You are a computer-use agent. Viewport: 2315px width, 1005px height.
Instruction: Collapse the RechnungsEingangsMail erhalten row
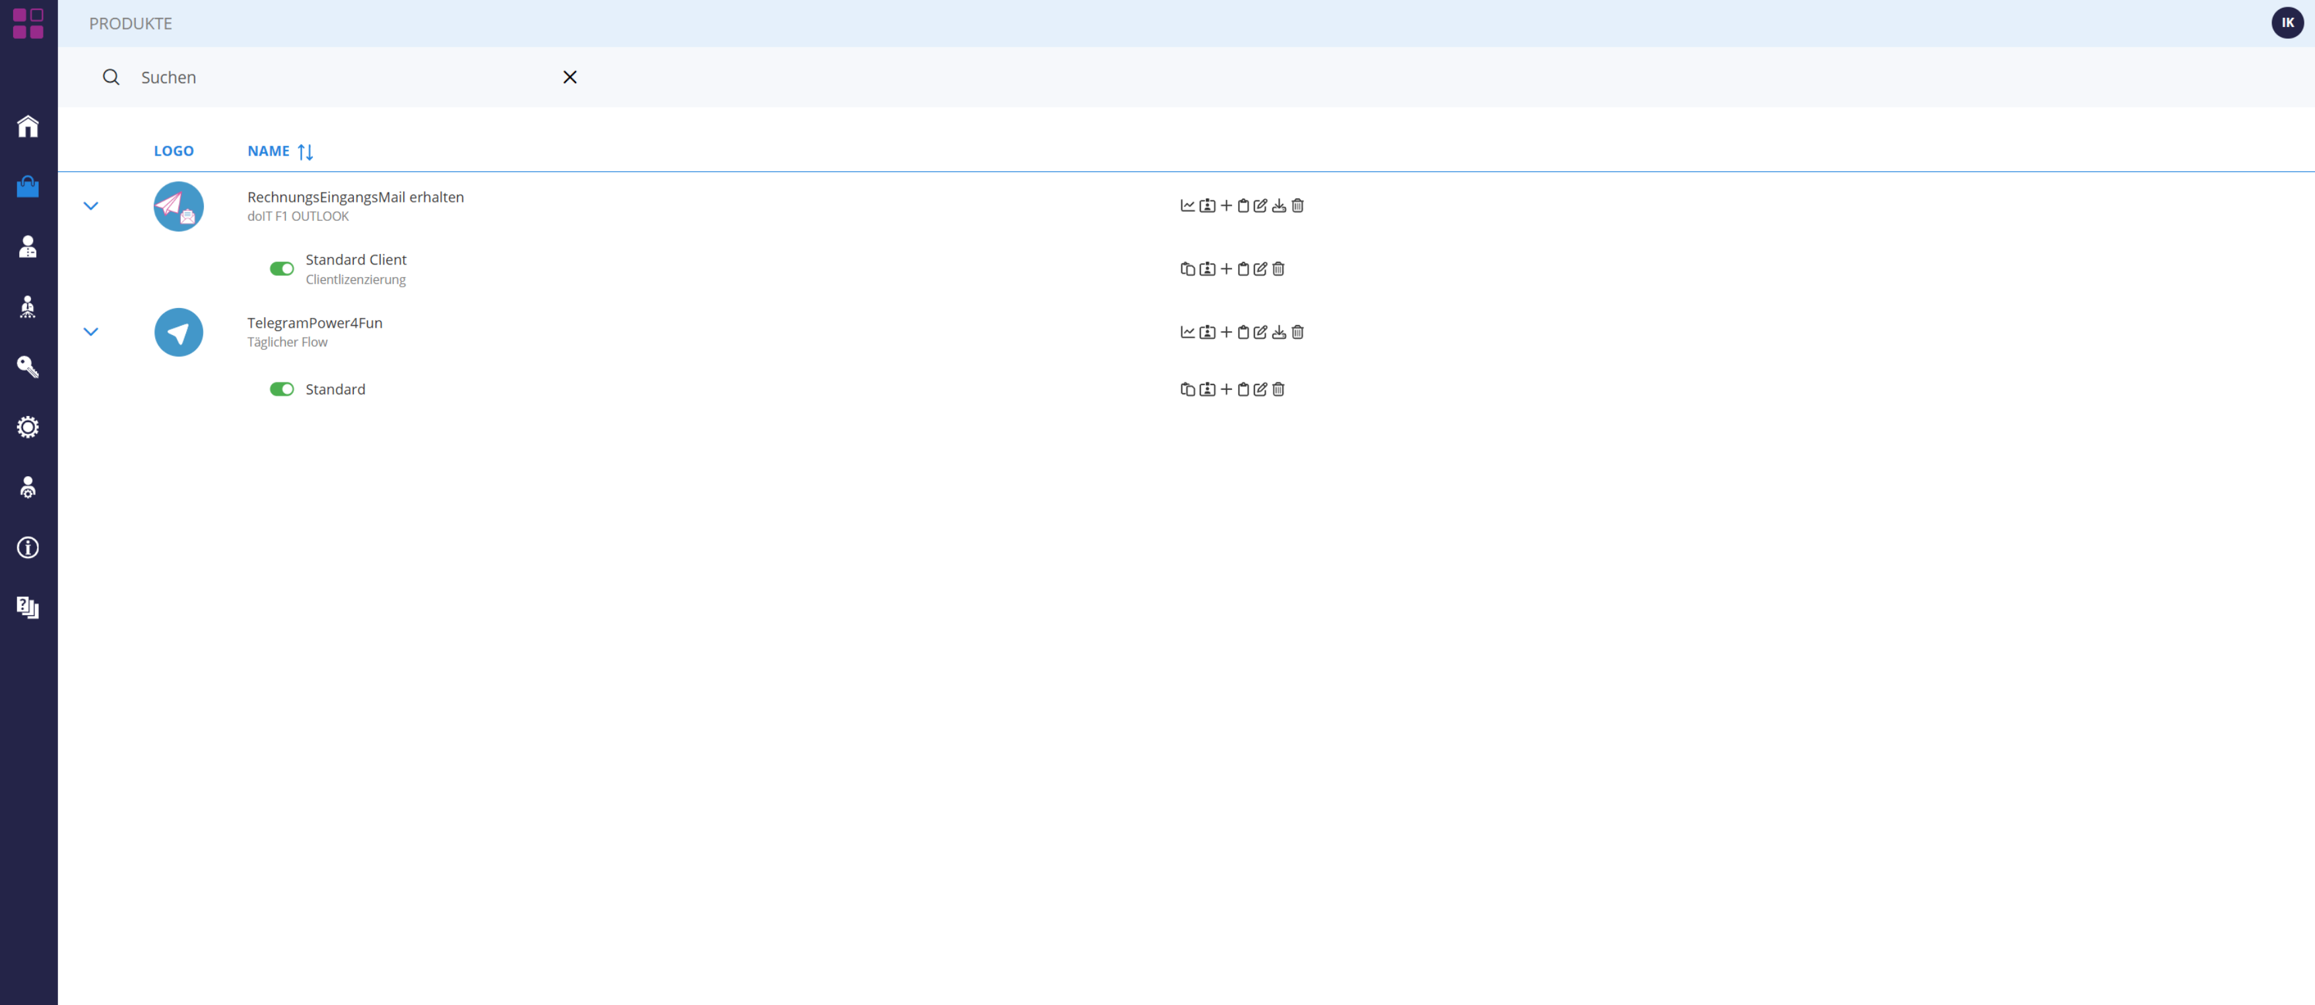tap(91, 206)
